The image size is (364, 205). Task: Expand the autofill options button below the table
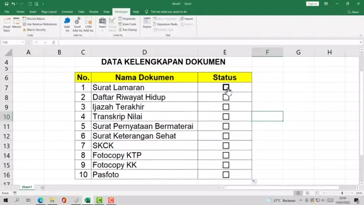tap(254, 182)
